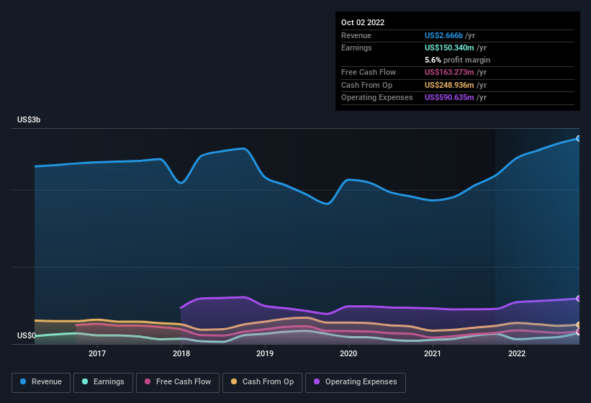Screen dimensions: 591x403
Task: Click the orange Cash From Op end marker
Action: (579, 325)
